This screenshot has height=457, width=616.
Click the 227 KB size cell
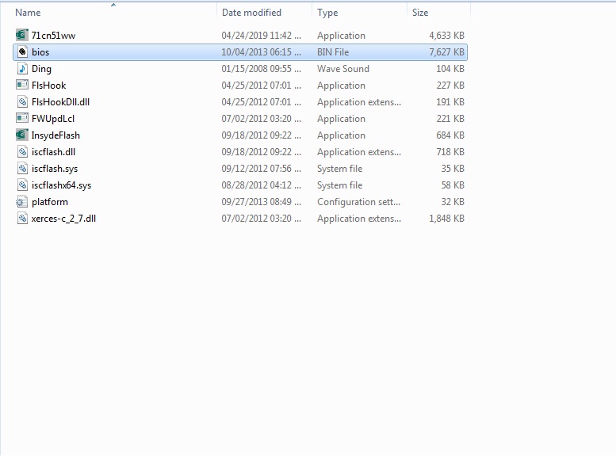click(450, 86)
